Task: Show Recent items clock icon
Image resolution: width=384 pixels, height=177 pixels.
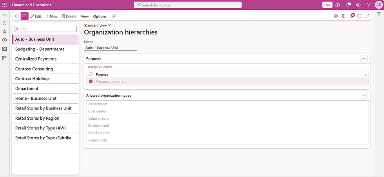Action: coord(5,40)
